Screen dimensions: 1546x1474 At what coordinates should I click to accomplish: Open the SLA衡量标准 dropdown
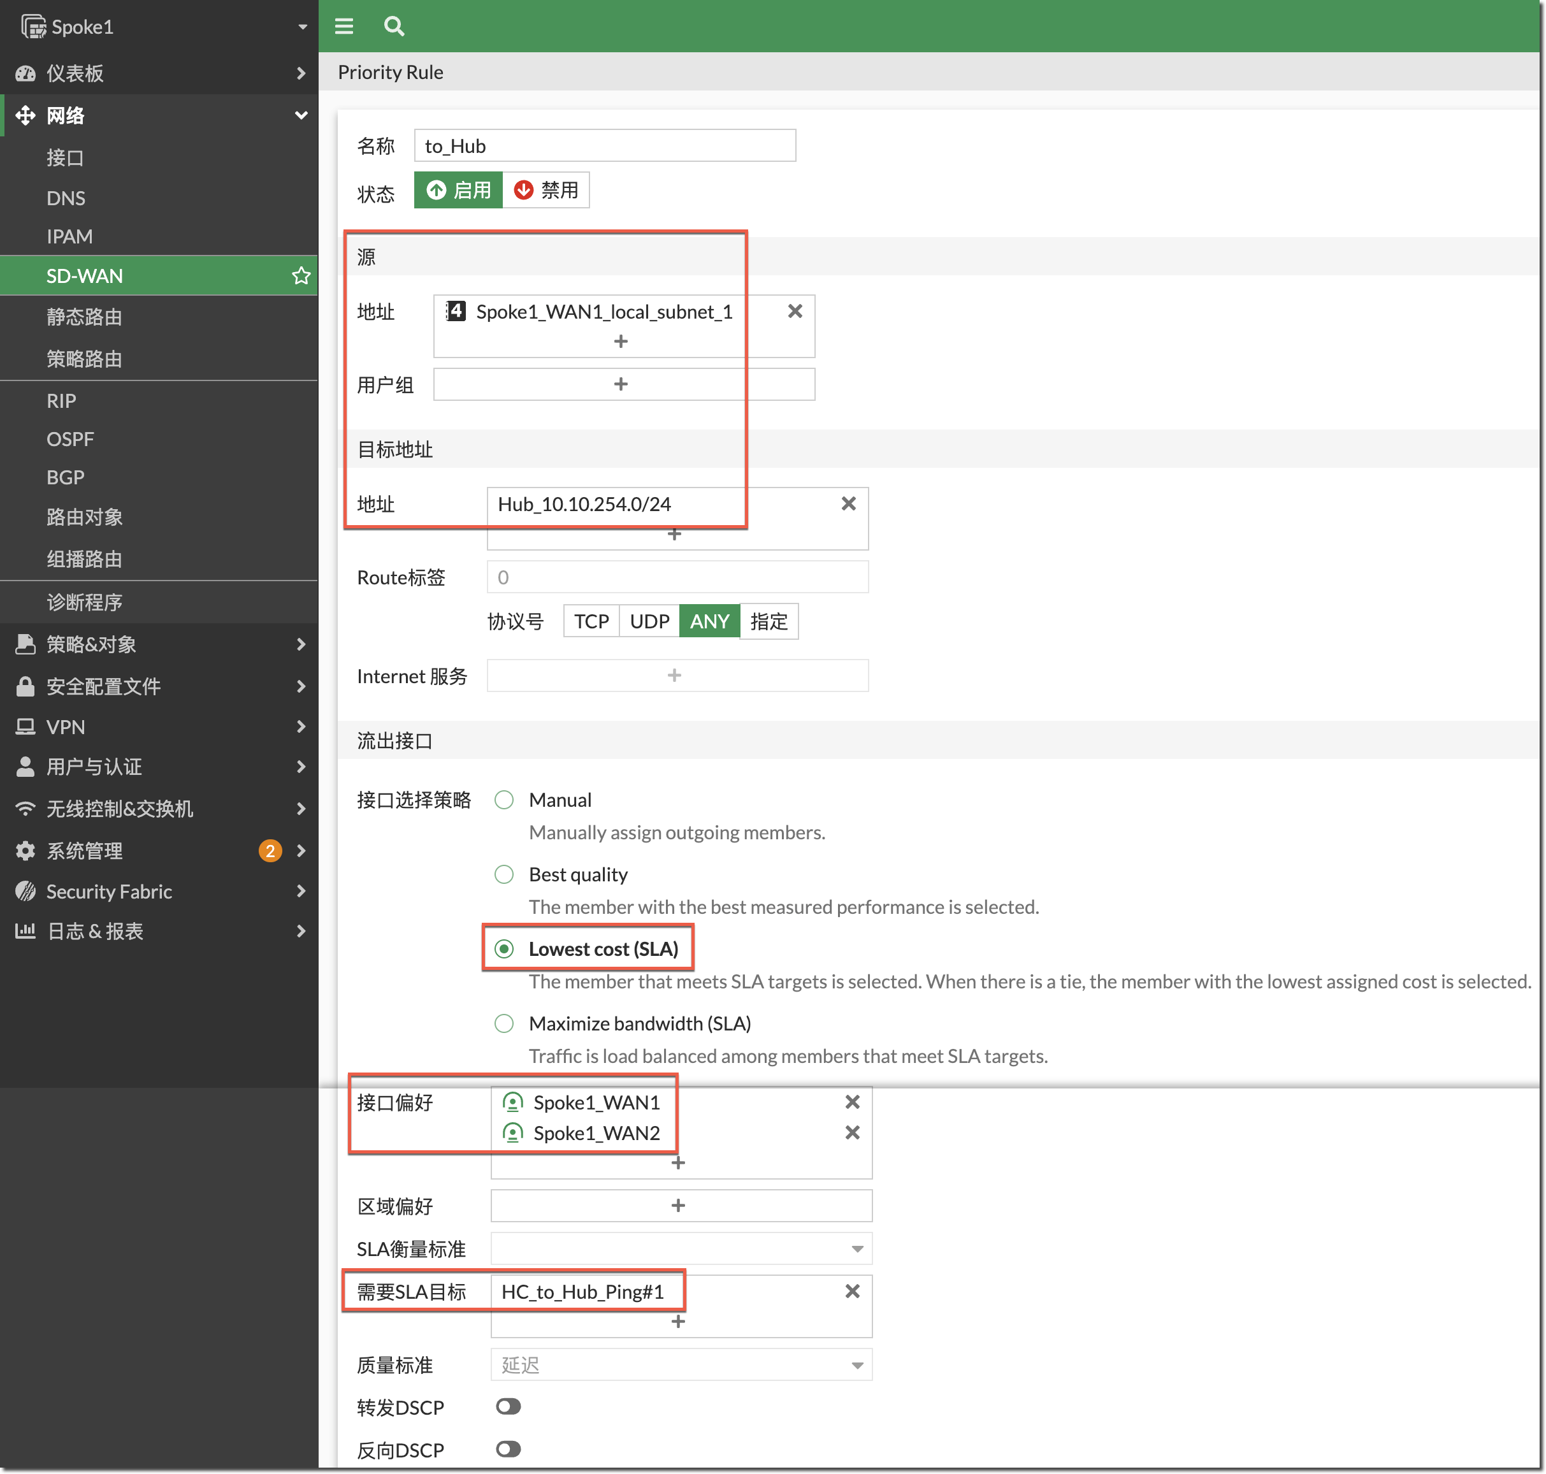681,1248
